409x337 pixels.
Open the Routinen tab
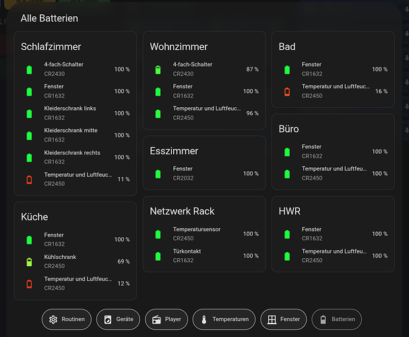coord(67,319)
